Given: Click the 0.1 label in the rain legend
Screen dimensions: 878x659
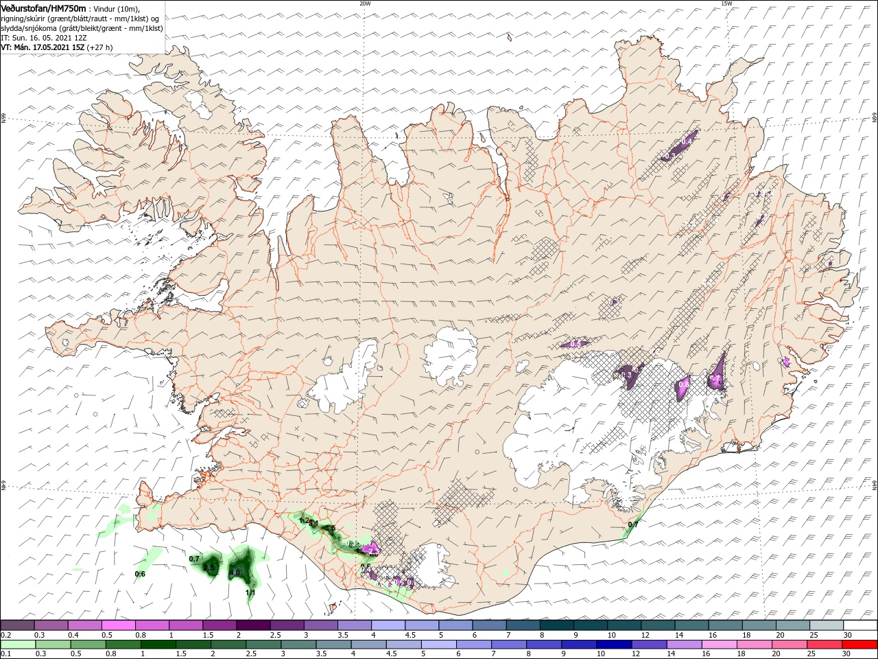Looking at the screenshot, I should 5,654.
